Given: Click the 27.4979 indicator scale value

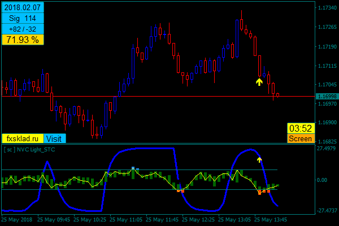Looking at the screenshot, I should point(326,149).
